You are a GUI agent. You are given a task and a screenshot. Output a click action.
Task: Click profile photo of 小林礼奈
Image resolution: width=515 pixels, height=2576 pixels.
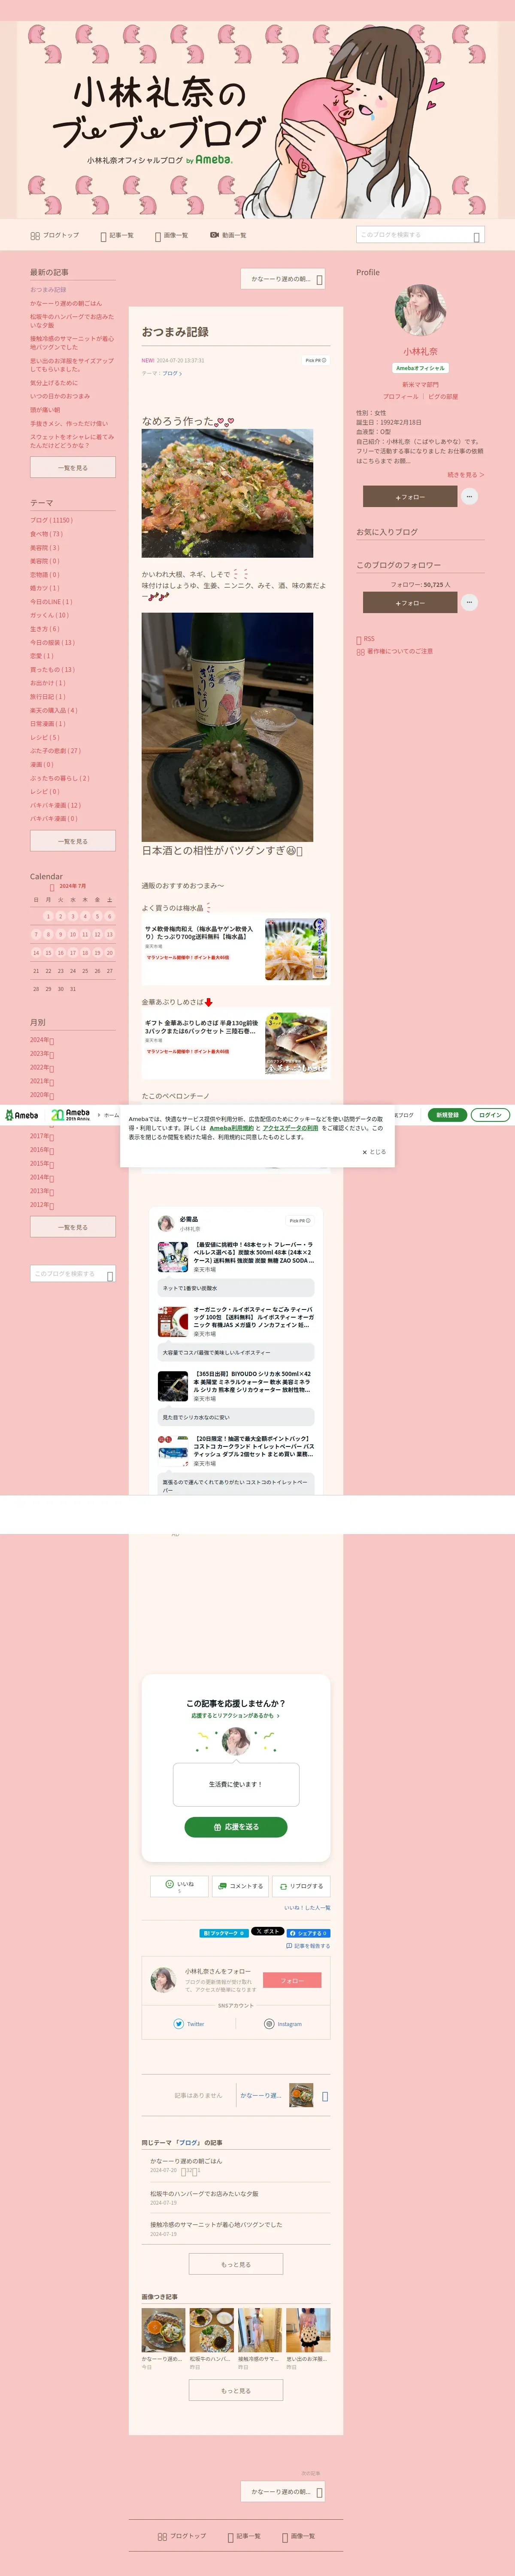coord(420,310)
